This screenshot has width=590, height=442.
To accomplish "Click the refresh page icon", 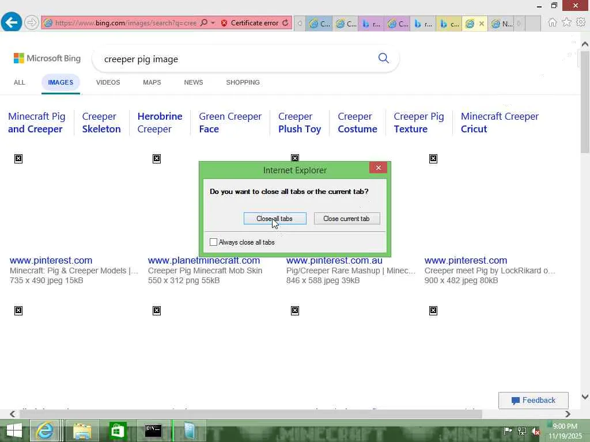I will (286, 23).
